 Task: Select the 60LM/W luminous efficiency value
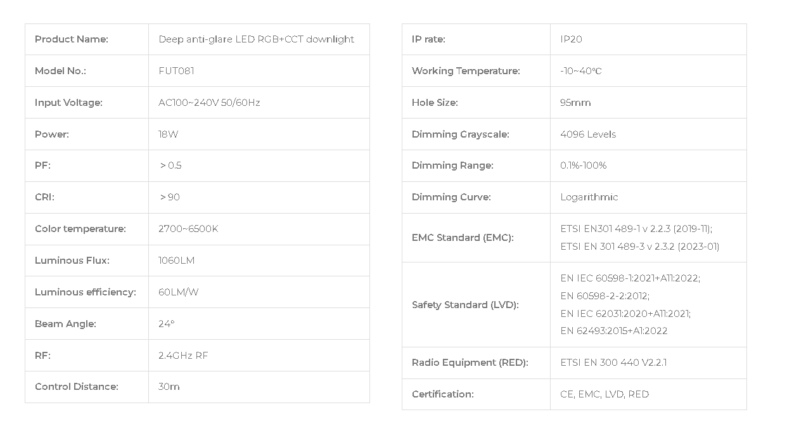[x=178, y=292]
